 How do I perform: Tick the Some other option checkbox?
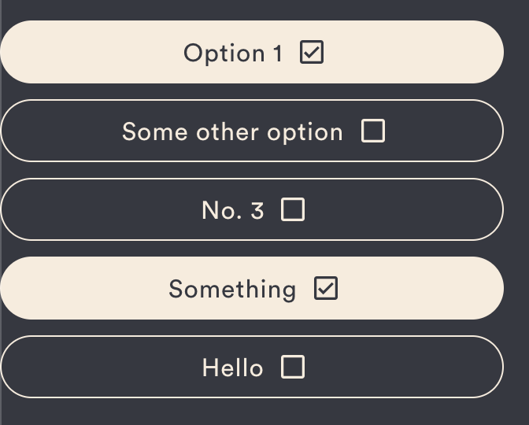pos(372,131)
